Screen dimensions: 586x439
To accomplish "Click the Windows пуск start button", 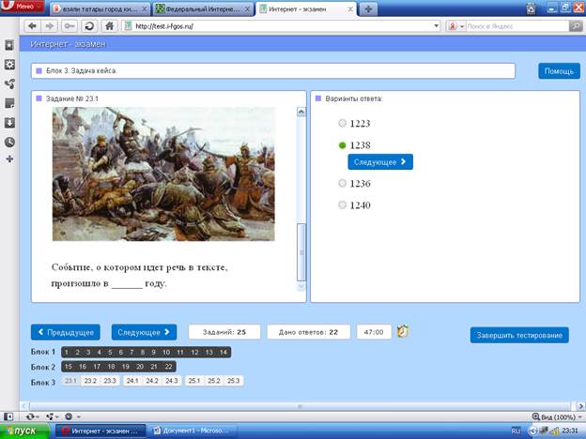I will pos(24,431).
